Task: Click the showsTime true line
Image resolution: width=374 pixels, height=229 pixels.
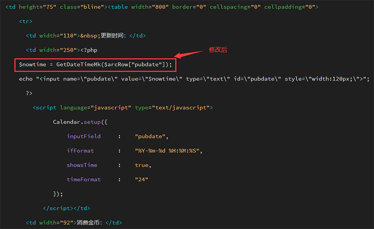Action: (109, 165)
